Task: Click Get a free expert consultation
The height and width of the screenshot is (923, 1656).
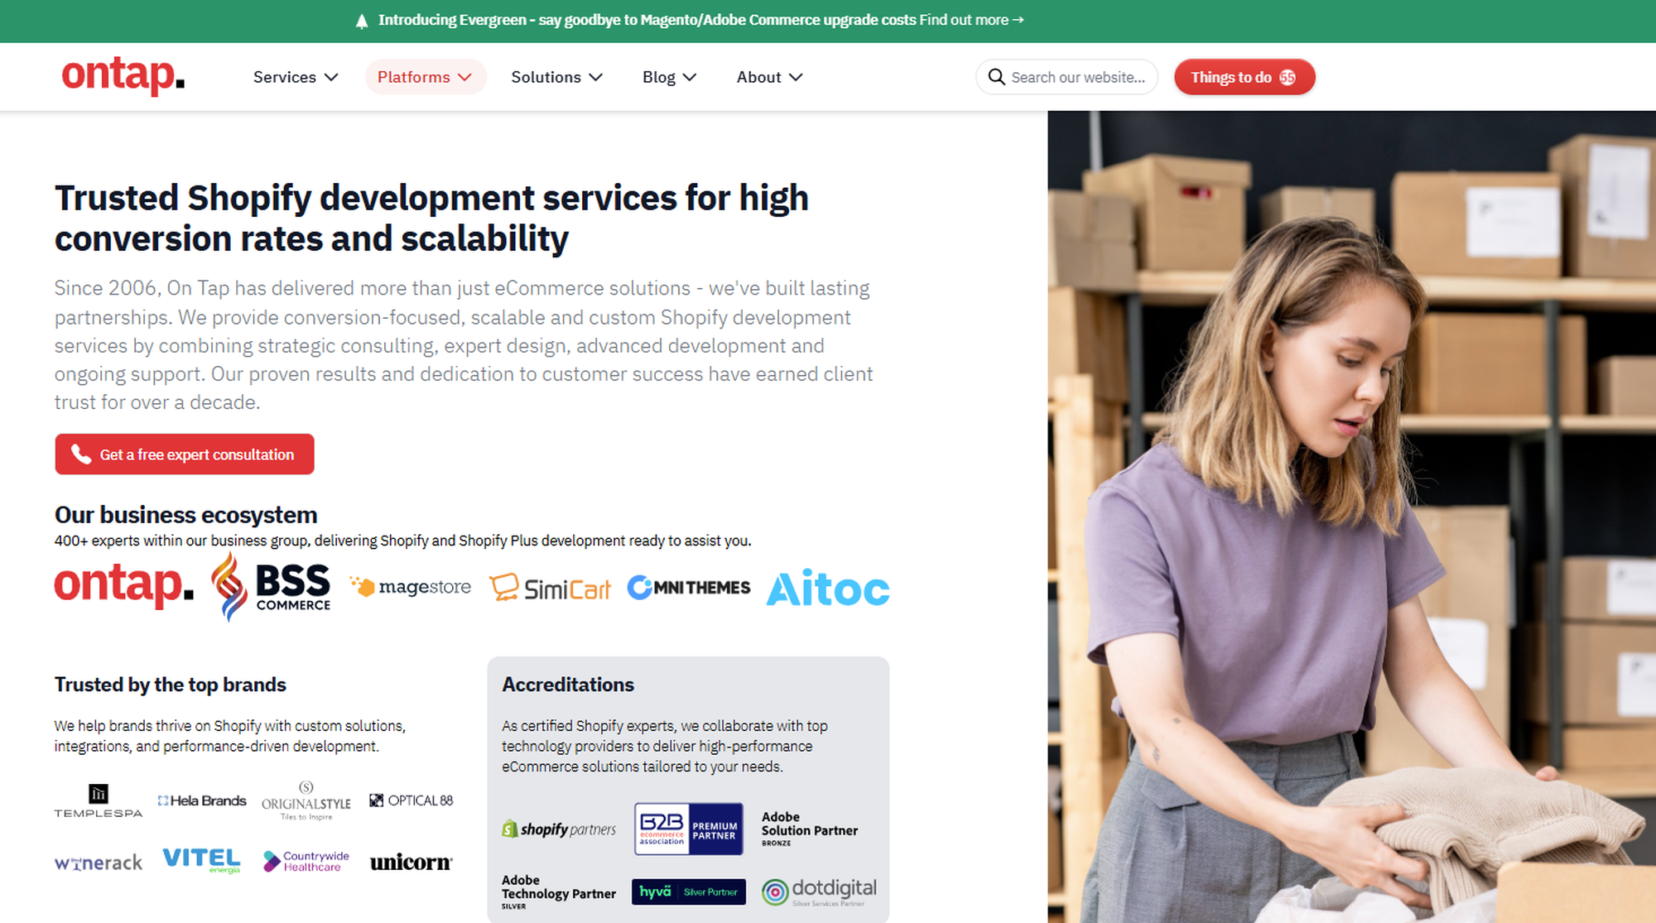Action: click(x=184, y=454)
